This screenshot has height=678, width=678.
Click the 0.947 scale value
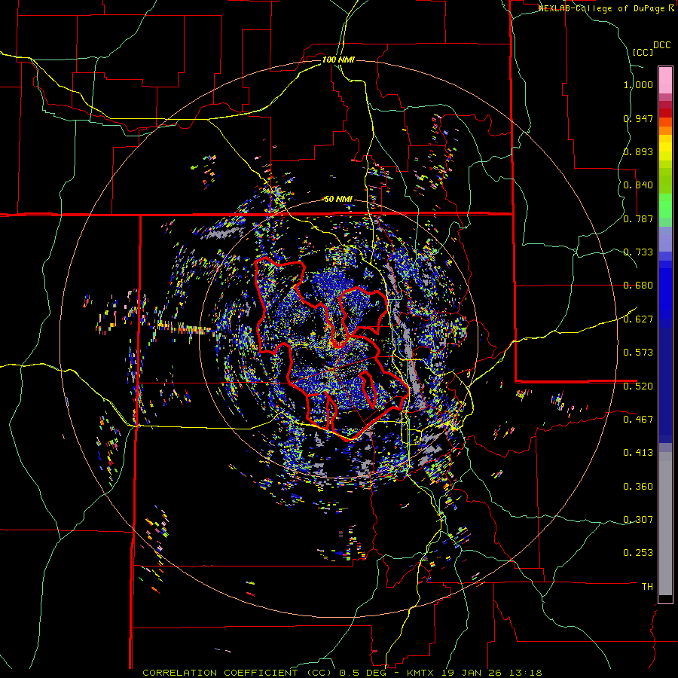tap(638, 118)
